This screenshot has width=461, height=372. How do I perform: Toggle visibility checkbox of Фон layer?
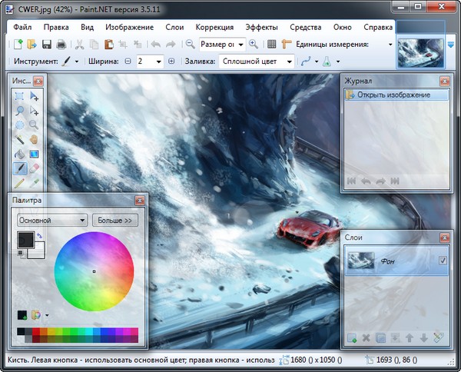pyautogui.click(x=441, y=262)
